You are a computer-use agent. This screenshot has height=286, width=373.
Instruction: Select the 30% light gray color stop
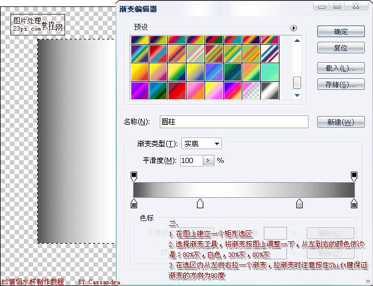(299, 204)
